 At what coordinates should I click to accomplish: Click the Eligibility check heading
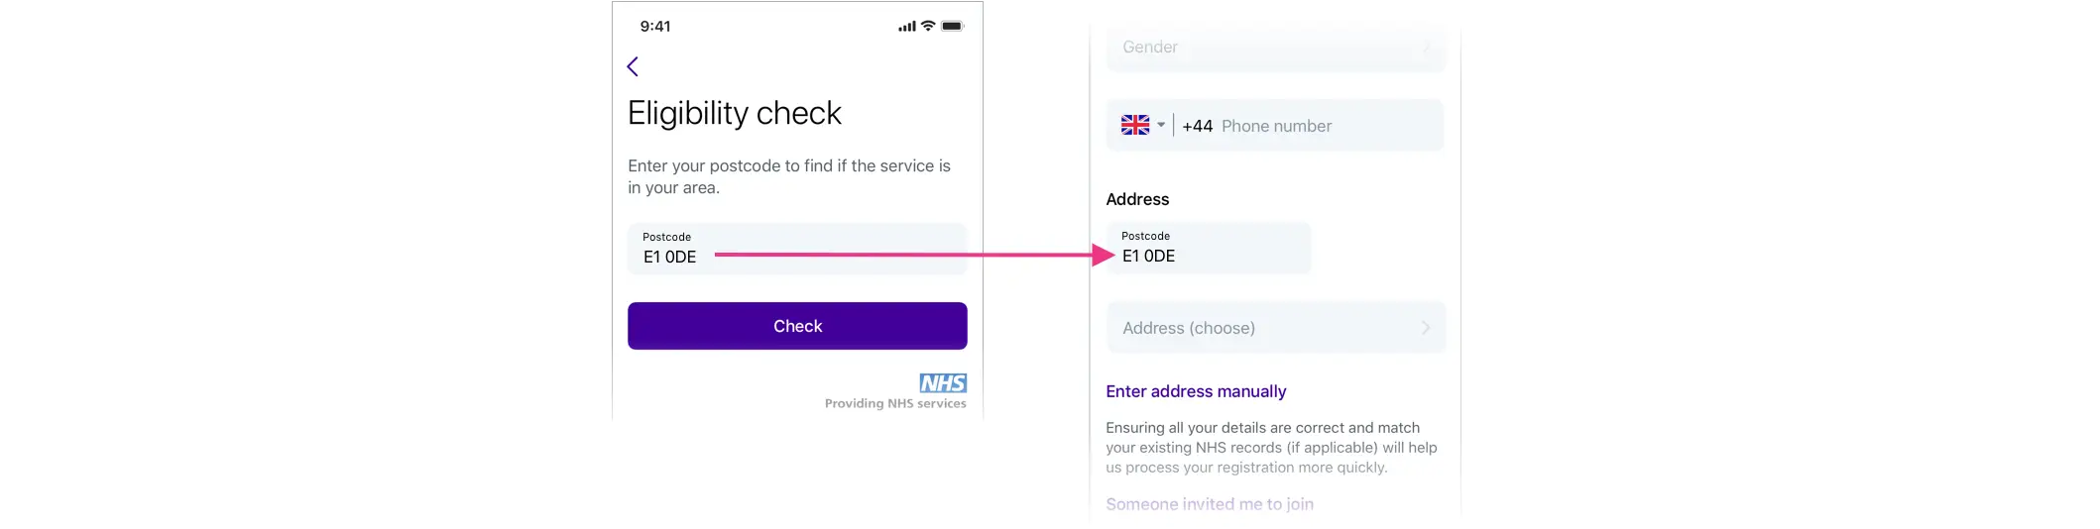pos(735,113)
